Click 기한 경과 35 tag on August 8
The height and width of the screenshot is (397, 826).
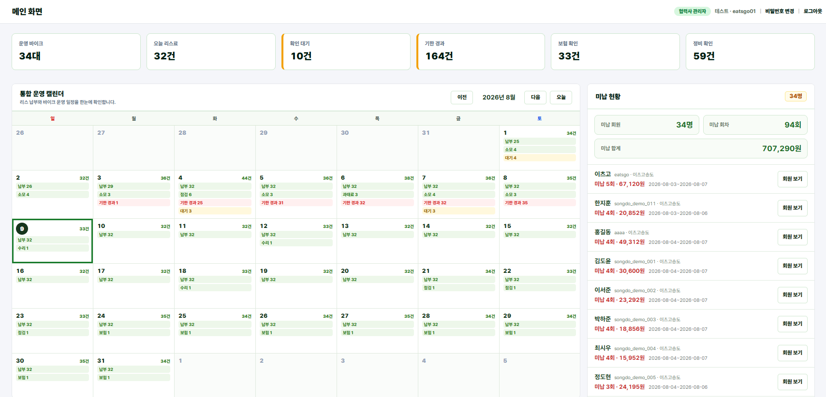[540, 203]
